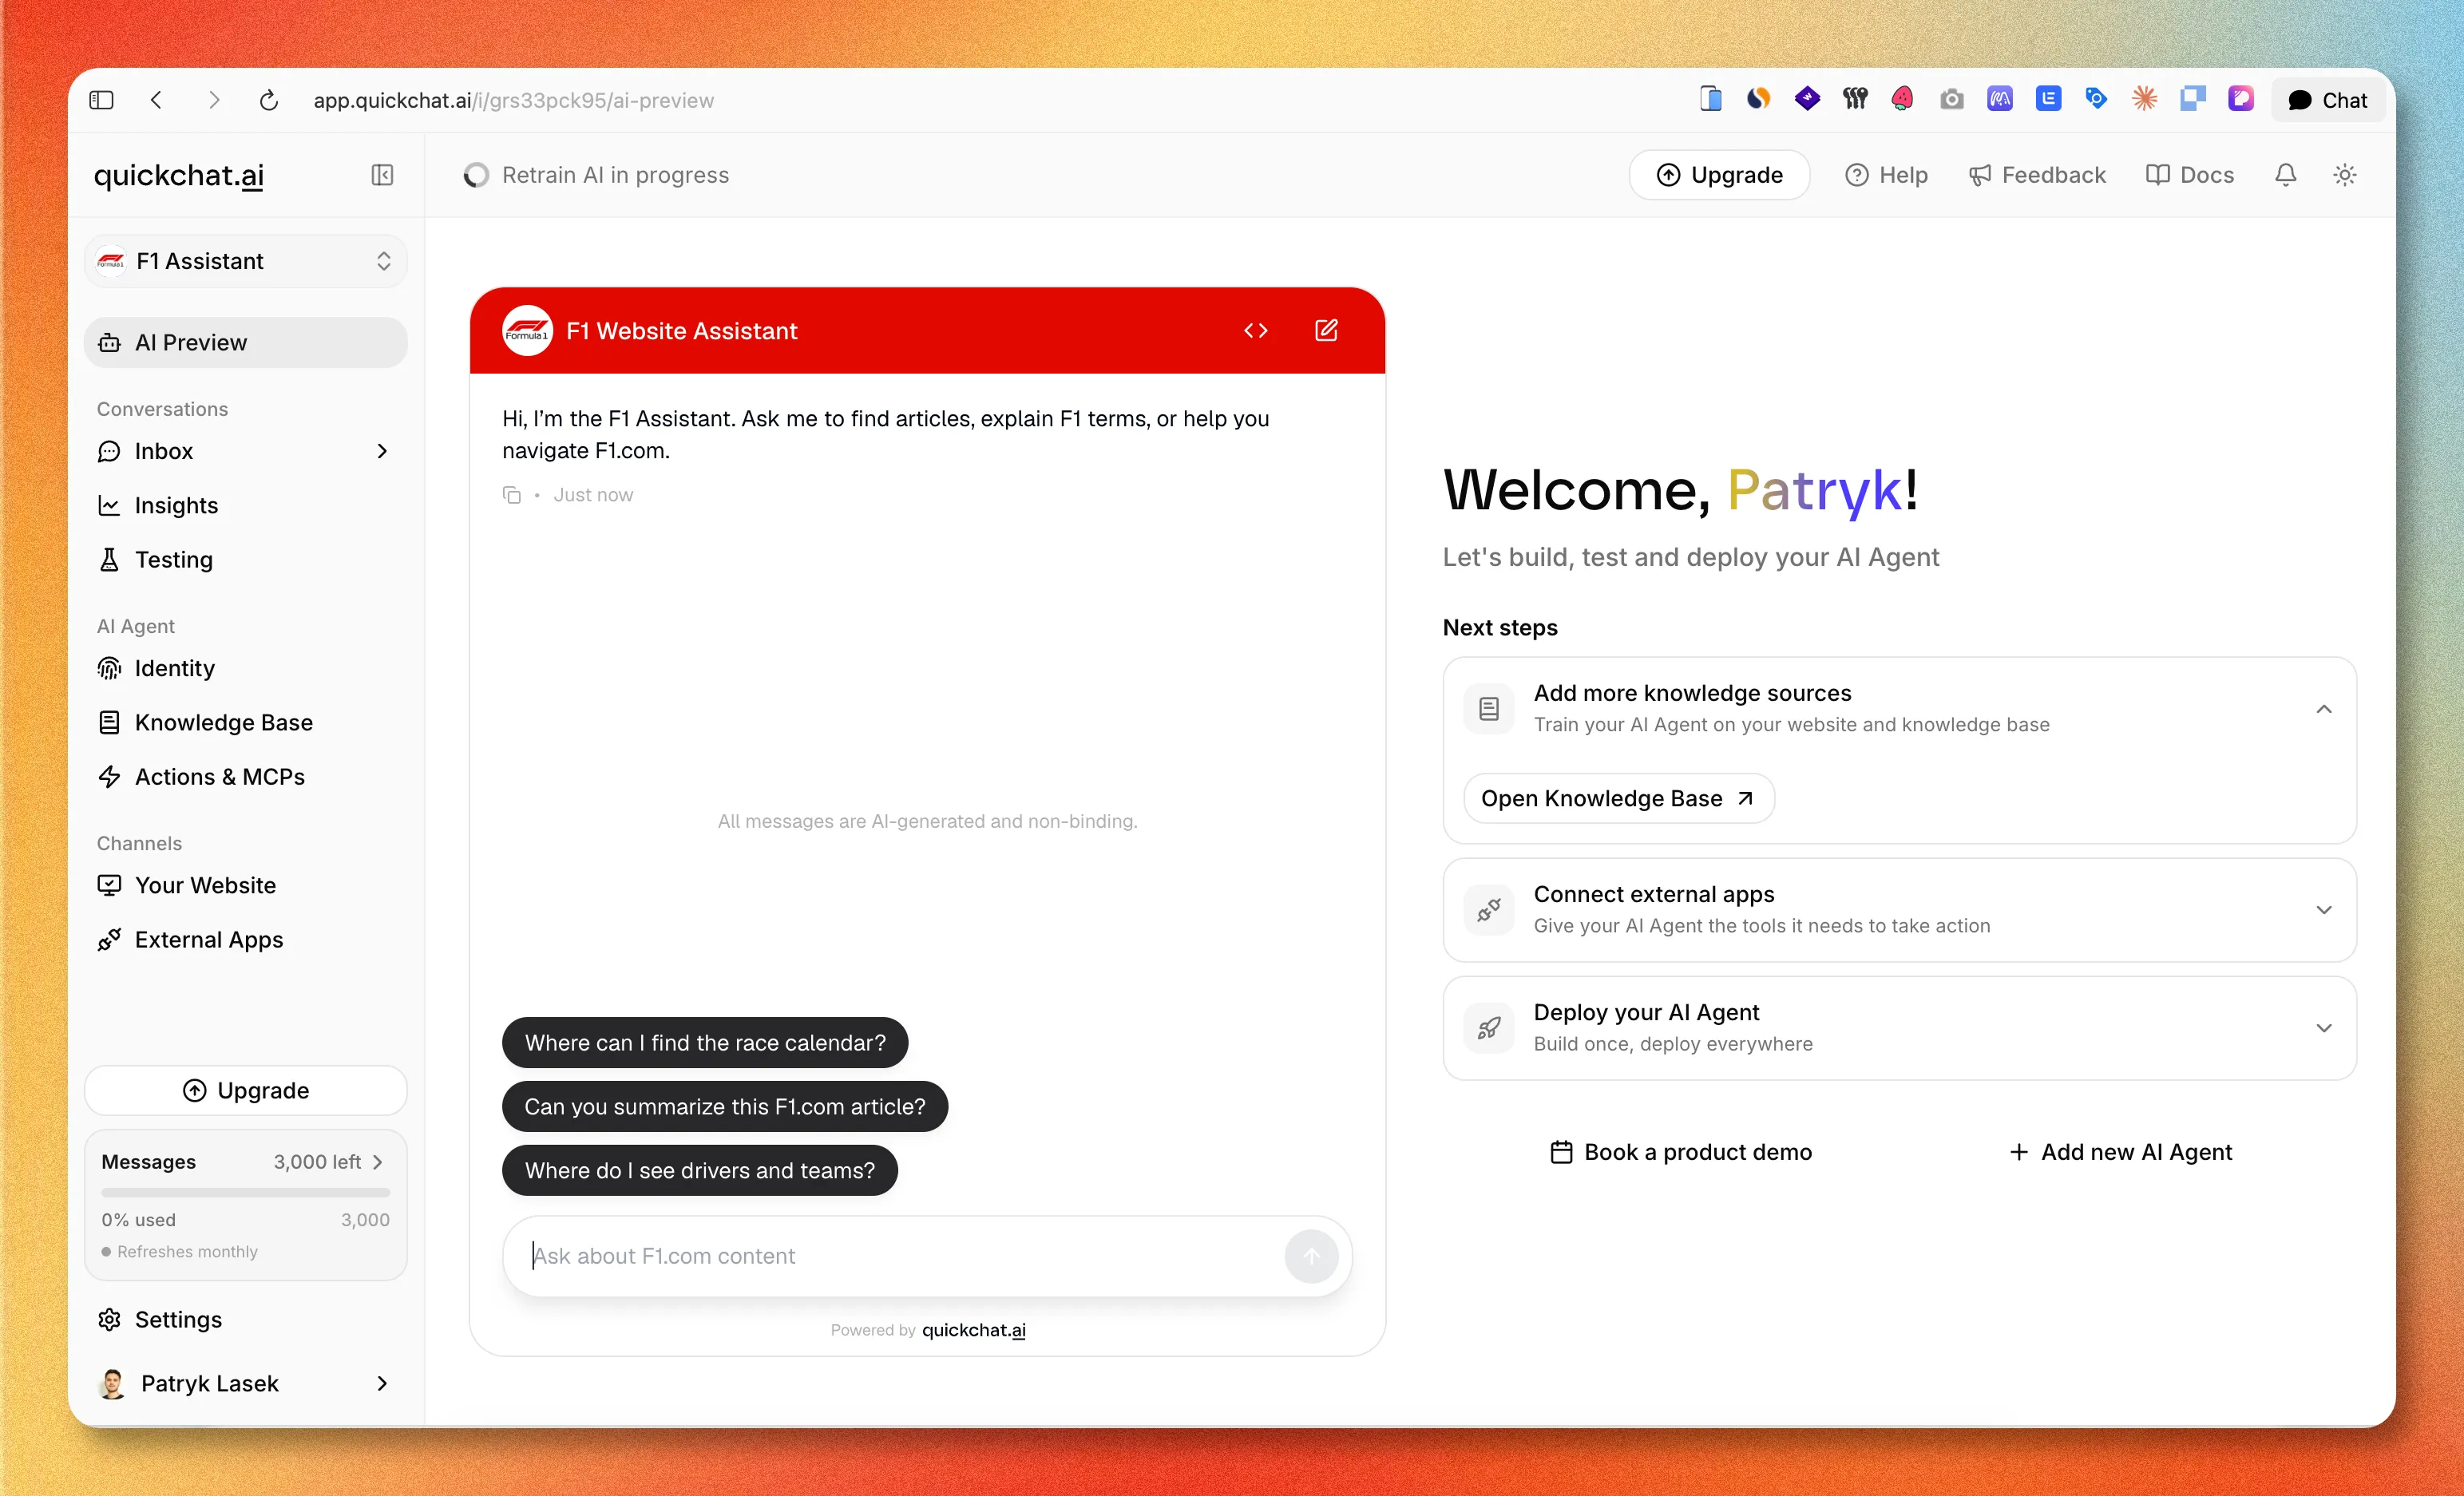Click the purple diamond extension icon
The height and width of the screenshot is (1496, 2464).
1807,99
